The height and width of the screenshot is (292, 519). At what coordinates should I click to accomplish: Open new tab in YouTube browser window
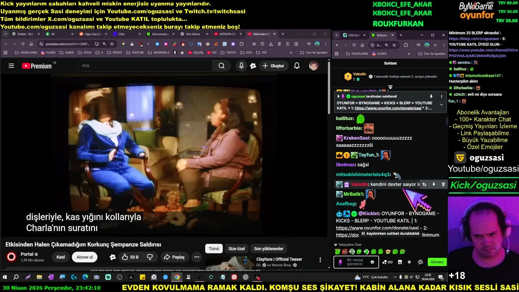[x=283, y=34]
